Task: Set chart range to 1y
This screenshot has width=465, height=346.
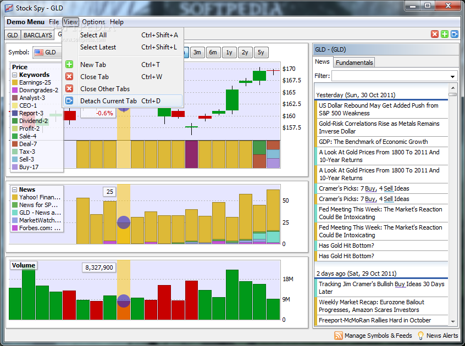Action: point(229,52)
